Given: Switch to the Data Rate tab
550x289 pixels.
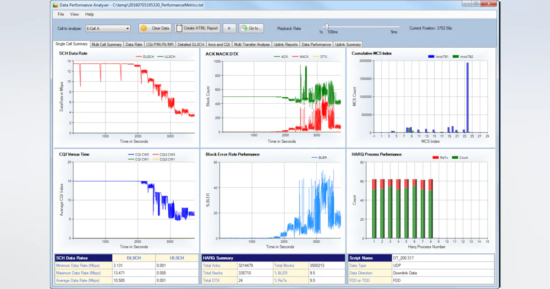Looking at the screenshot, I should coord(134,44).
